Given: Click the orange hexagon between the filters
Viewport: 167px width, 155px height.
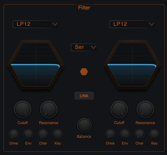Looking at the screenshot, I should [x=84, y=72].
